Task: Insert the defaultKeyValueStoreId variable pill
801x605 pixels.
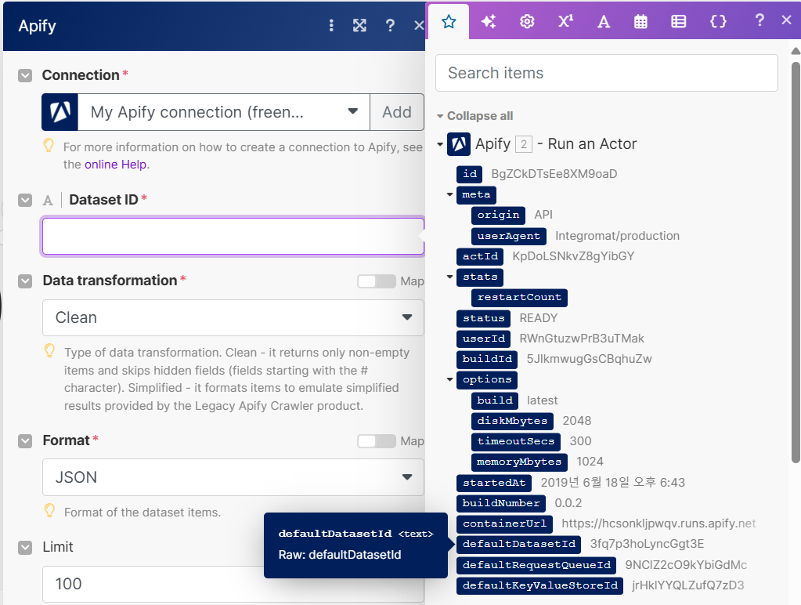Action: point(540,586)
